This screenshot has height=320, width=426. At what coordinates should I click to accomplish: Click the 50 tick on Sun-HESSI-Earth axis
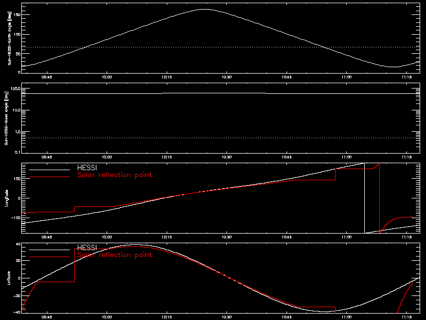[x=19, y=54]
